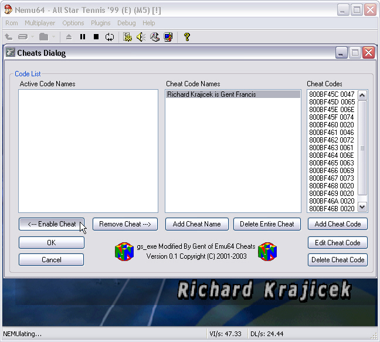Click the greyed drive toolbar icon
This screenshot has width=380, height=342.
23,37
